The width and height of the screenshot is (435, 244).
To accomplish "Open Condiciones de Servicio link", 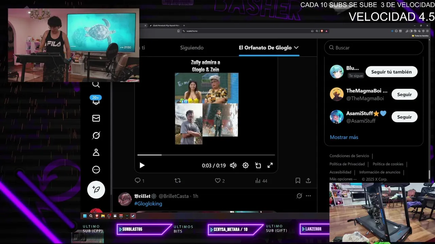I will point(349,156).
